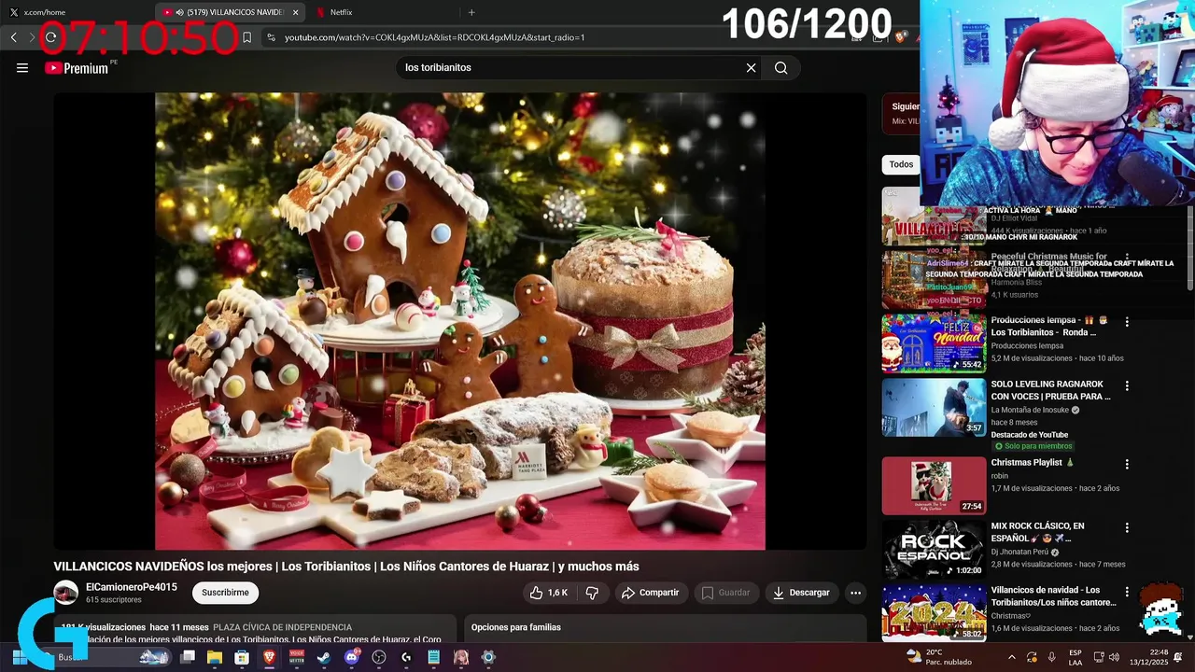Open File Explorer from the taskbar
Image resolution: width=1195 pixels, height=672 pixels.
[x=214, y=657]
